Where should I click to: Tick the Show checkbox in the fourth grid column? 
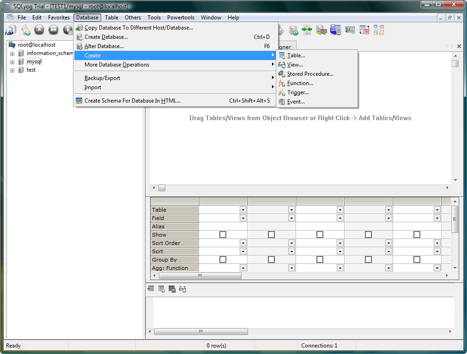(369, 234)
